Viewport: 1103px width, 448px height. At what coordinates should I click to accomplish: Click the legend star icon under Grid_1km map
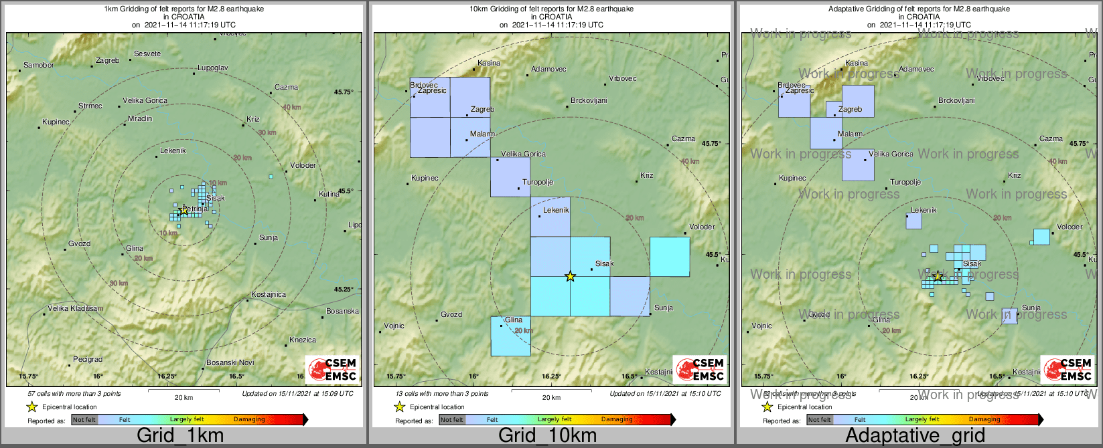[31, 407]
